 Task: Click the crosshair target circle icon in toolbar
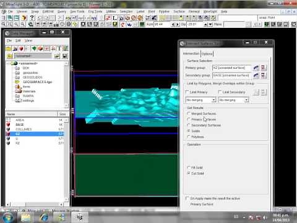(62, 24)
